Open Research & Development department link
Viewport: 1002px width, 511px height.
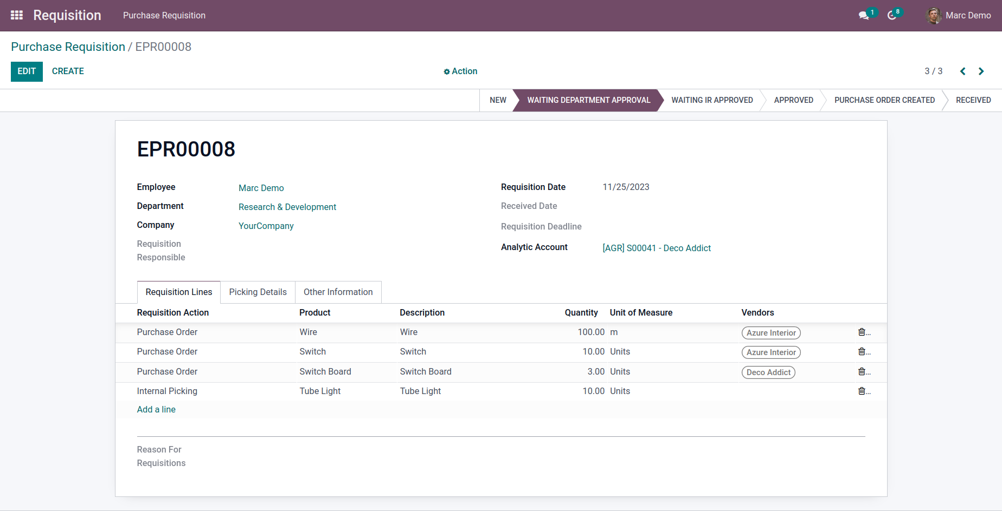click(287, 207)
